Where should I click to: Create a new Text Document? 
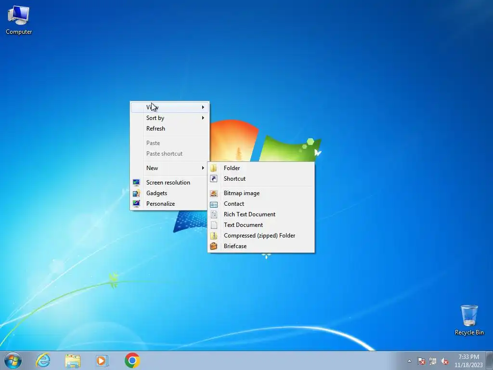[x=261, y=225]
